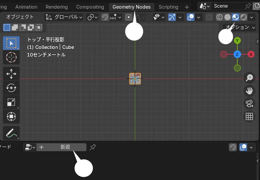Pin the scene to workspace
The width and height of the screenshot is (260, 180).
tap(248, 6)
